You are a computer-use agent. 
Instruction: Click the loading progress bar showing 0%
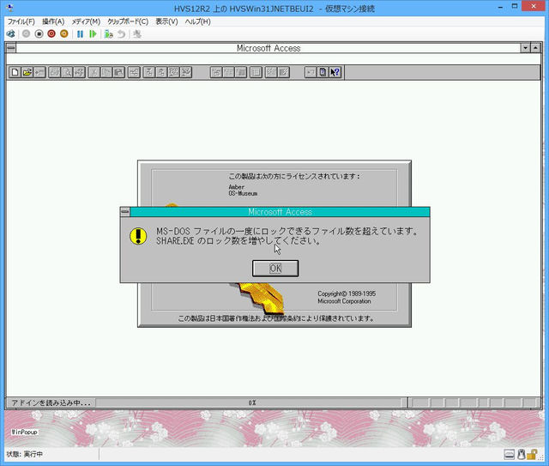(x=251, y=403)
